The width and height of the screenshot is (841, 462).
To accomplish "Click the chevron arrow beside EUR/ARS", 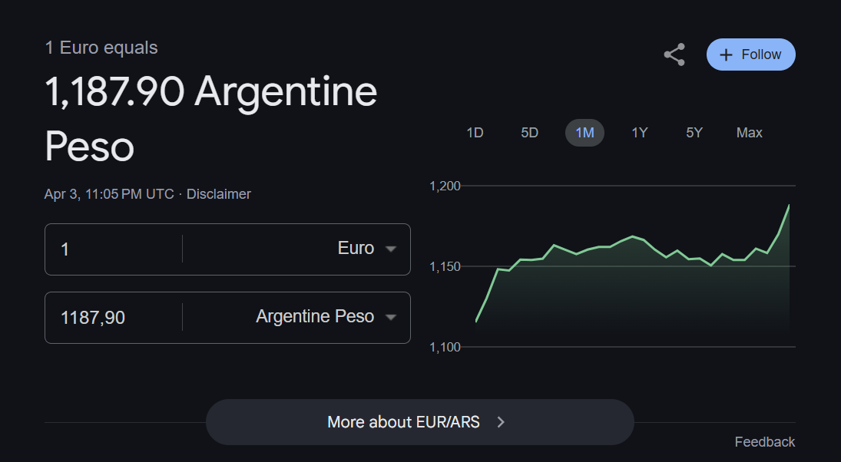I will coord(501,422).
